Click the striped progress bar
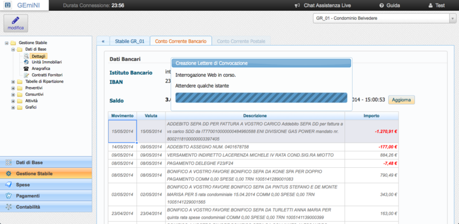 [261, 98]
